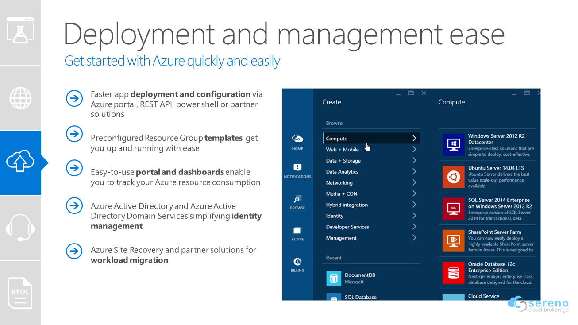The height and width of the screenshot is (325, 578).
Task: Expand the Data + Storage chevron
Action: 414,161
